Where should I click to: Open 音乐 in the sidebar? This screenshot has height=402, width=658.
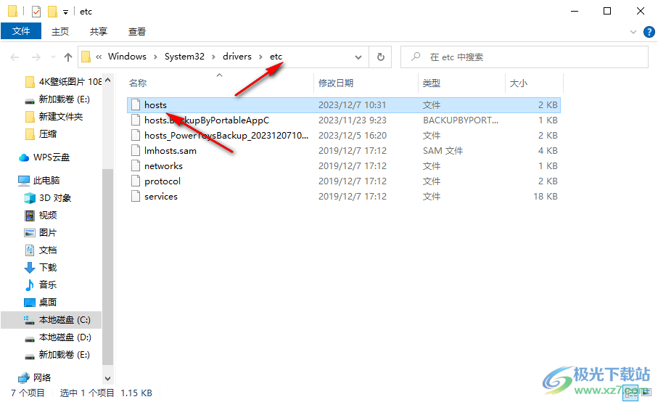click(41, 285)
